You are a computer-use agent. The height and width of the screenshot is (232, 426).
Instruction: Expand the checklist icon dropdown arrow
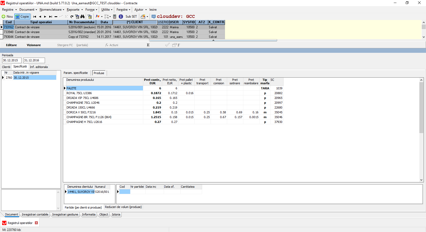(x=110, y=17)
